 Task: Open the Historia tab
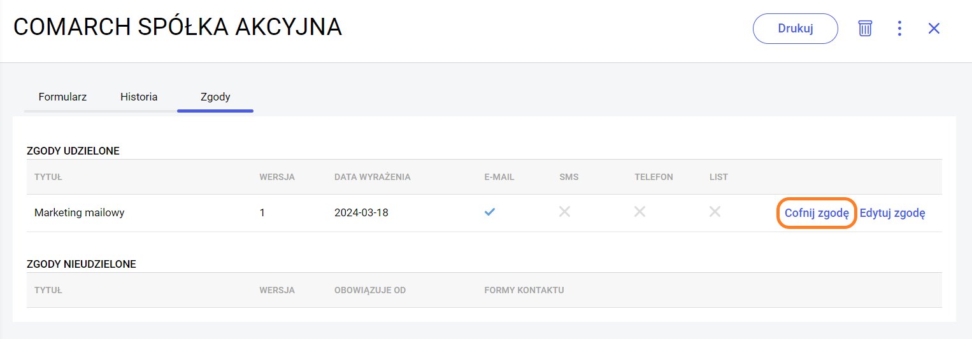click(139, 97)
